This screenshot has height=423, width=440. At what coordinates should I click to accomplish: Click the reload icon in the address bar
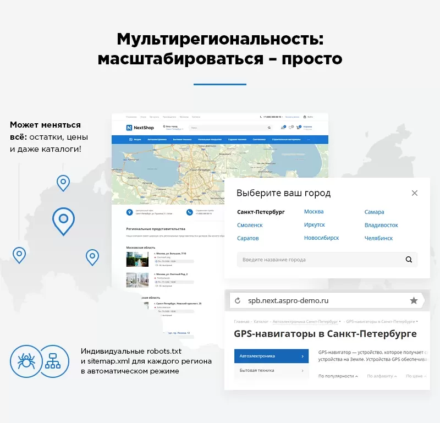pos(238,299)
